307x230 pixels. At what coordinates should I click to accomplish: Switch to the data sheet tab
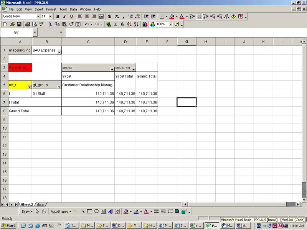40,205
